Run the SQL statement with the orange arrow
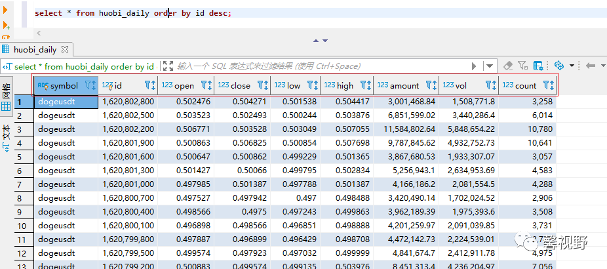Viewport: 607px width, 269px height. tap(5, 10)
